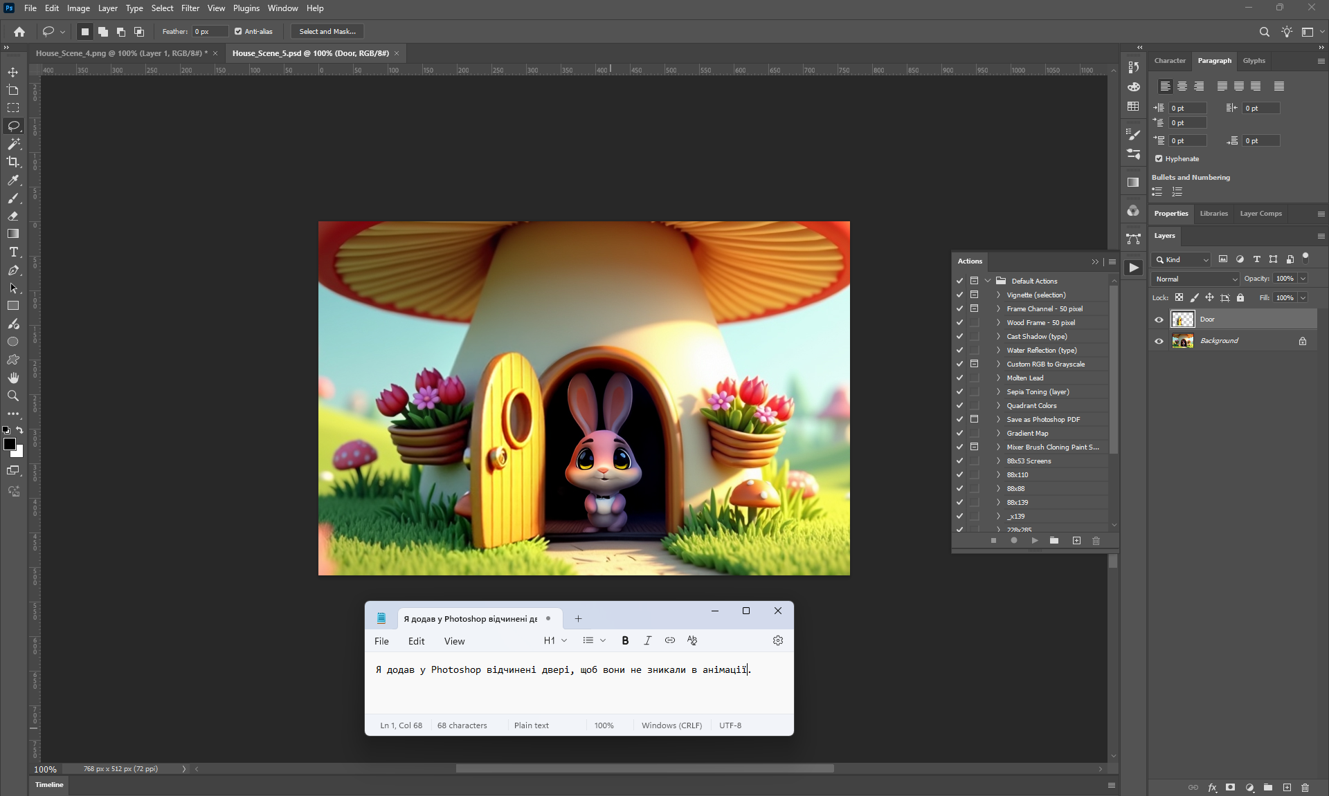Click the foreground color swatch

tap(9, 444)
